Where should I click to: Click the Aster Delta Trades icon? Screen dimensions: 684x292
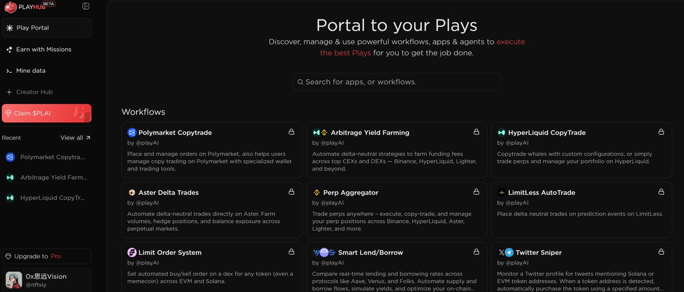[132, 192]
